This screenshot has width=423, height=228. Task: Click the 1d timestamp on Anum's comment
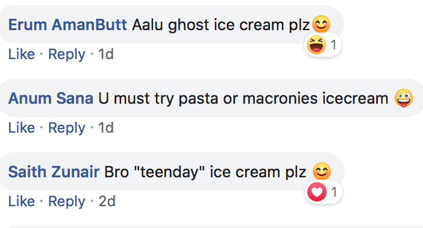coord(106,127)
